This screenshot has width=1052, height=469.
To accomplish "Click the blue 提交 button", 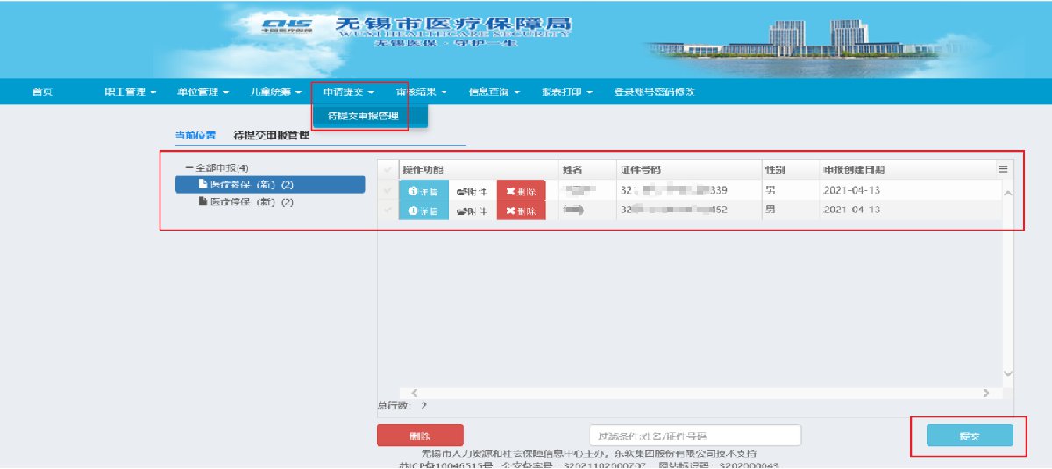I will pyautogui.click(x=970, y=436).
